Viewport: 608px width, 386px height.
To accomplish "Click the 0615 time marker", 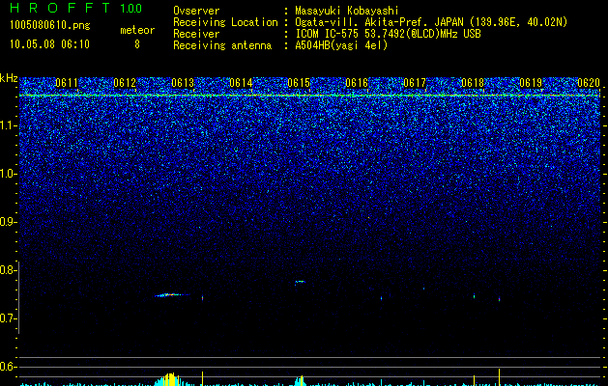I will [299, 83].
